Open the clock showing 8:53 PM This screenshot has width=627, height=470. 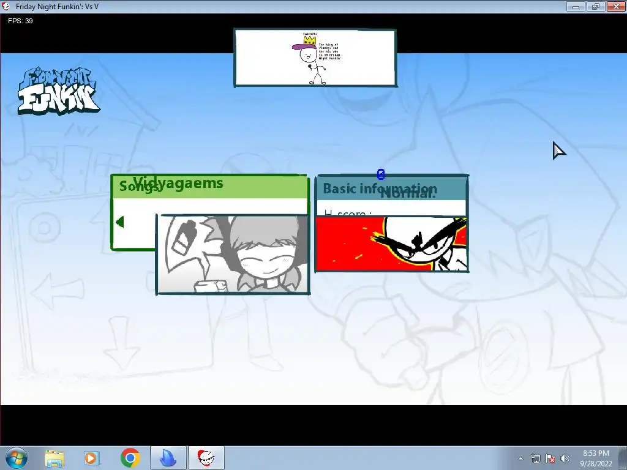coord(596,458)
